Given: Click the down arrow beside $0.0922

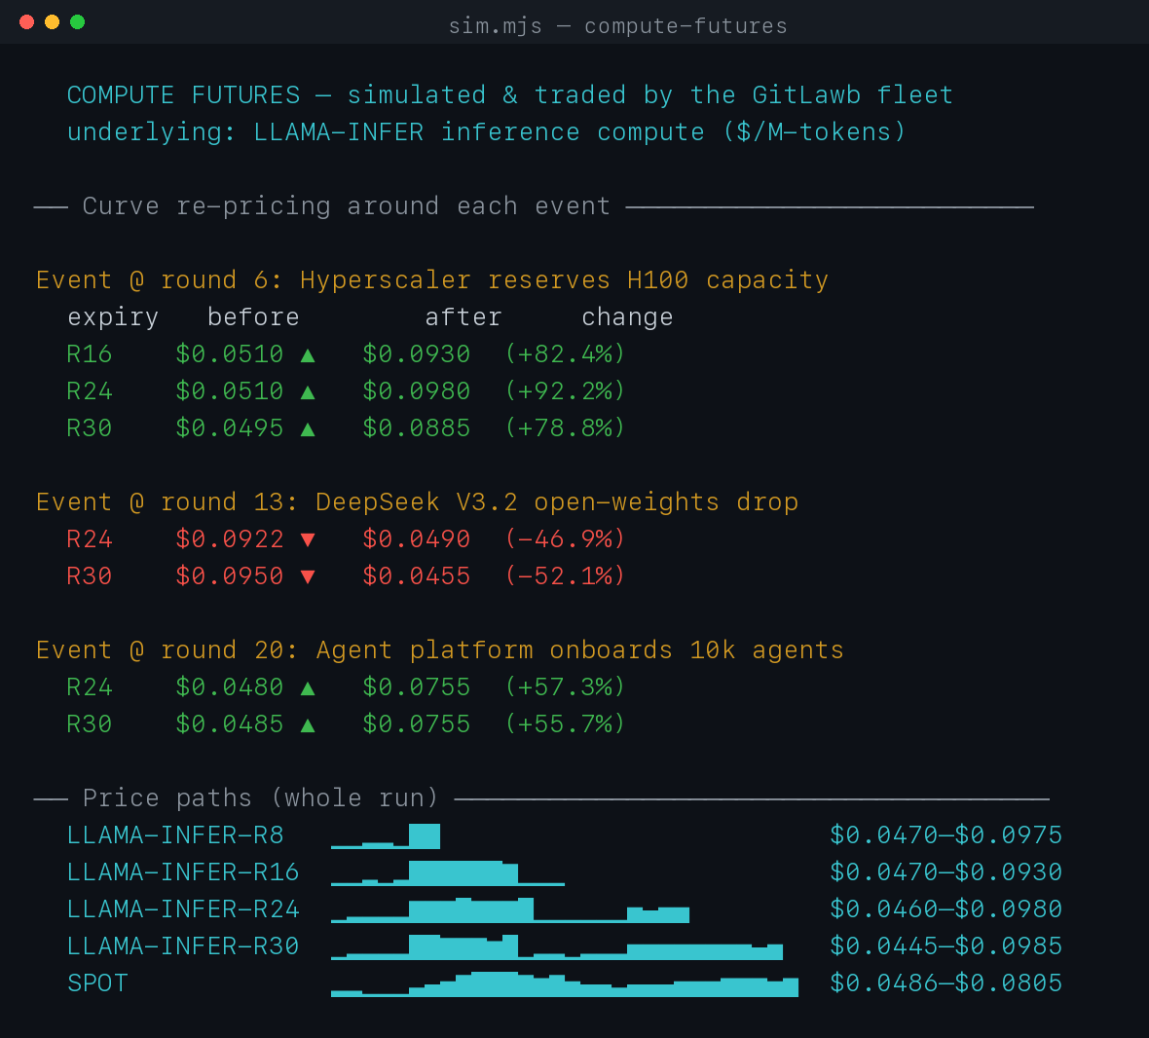Looking at the screenshot, I should 308,540.
